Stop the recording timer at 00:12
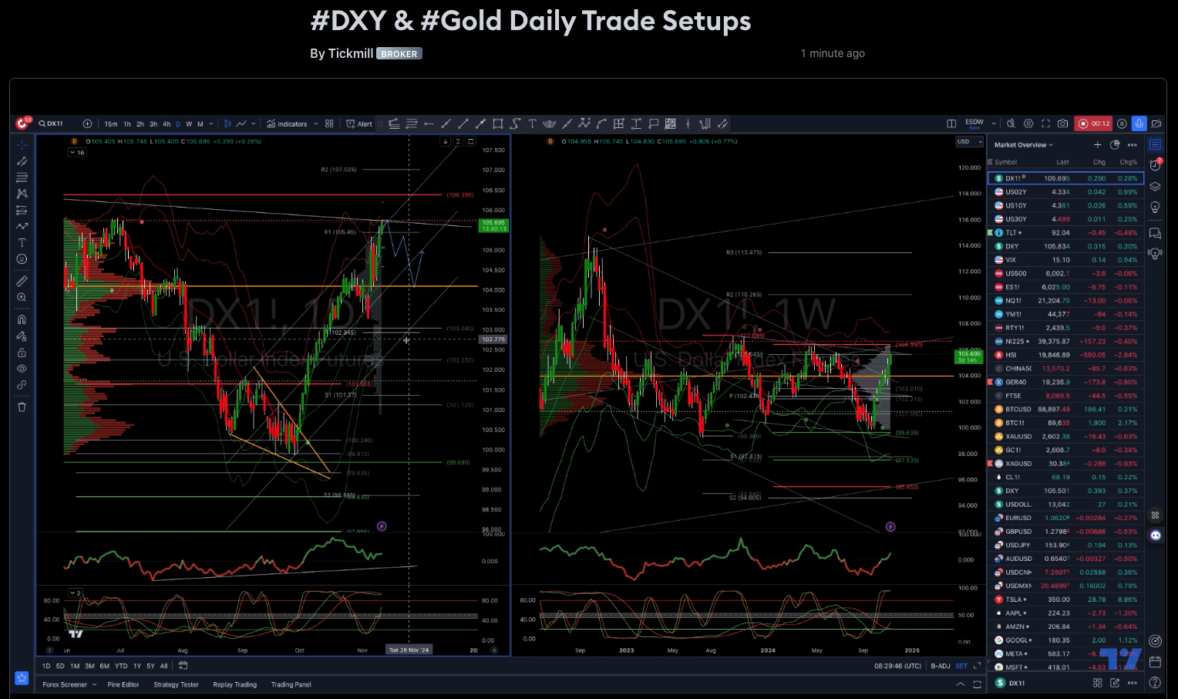The image size is (1178, 699). 1094,123
